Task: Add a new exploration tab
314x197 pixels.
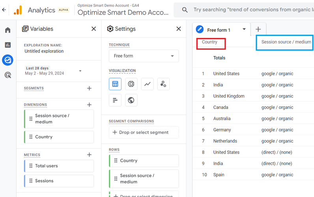Action: (x=258, y=29)
